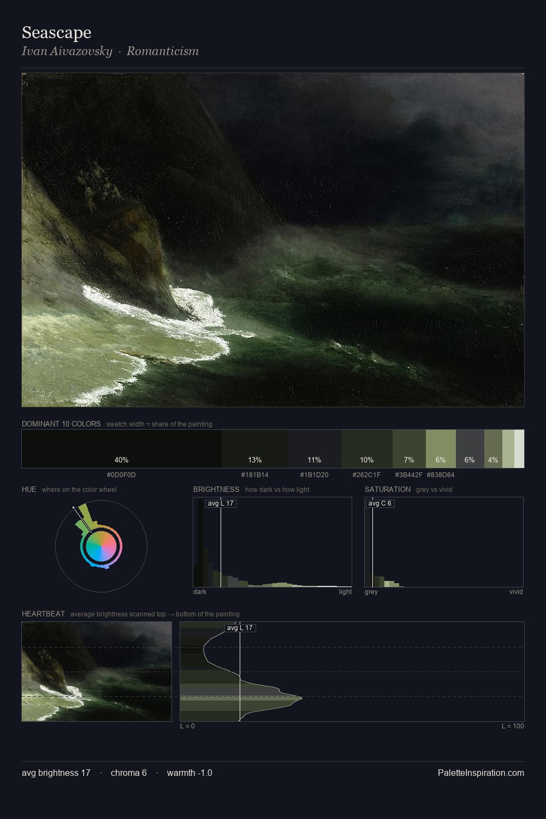
Task: Open the small heartbeat painting thumbnail
Action: pos(97,672)
